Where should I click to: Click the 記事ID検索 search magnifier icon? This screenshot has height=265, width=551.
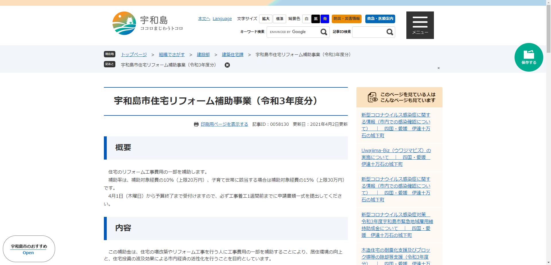click(x=389, y=32)
